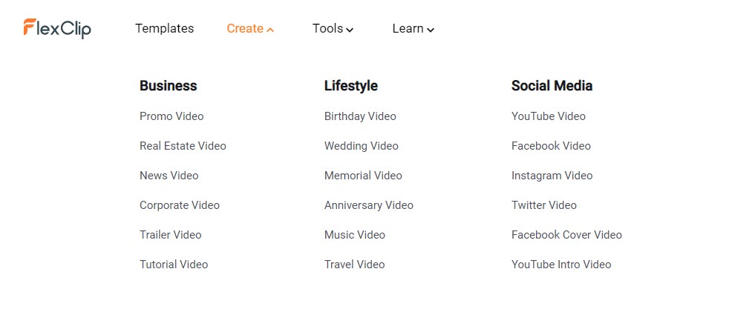Open Corporate Video option
The image size is (729, 309).
tap(180, 205)
